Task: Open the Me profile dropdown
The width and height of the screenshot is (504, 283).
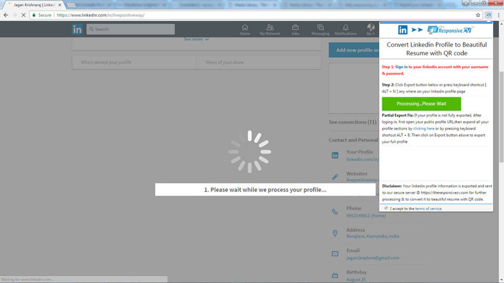Action: (x=370, y=30)
